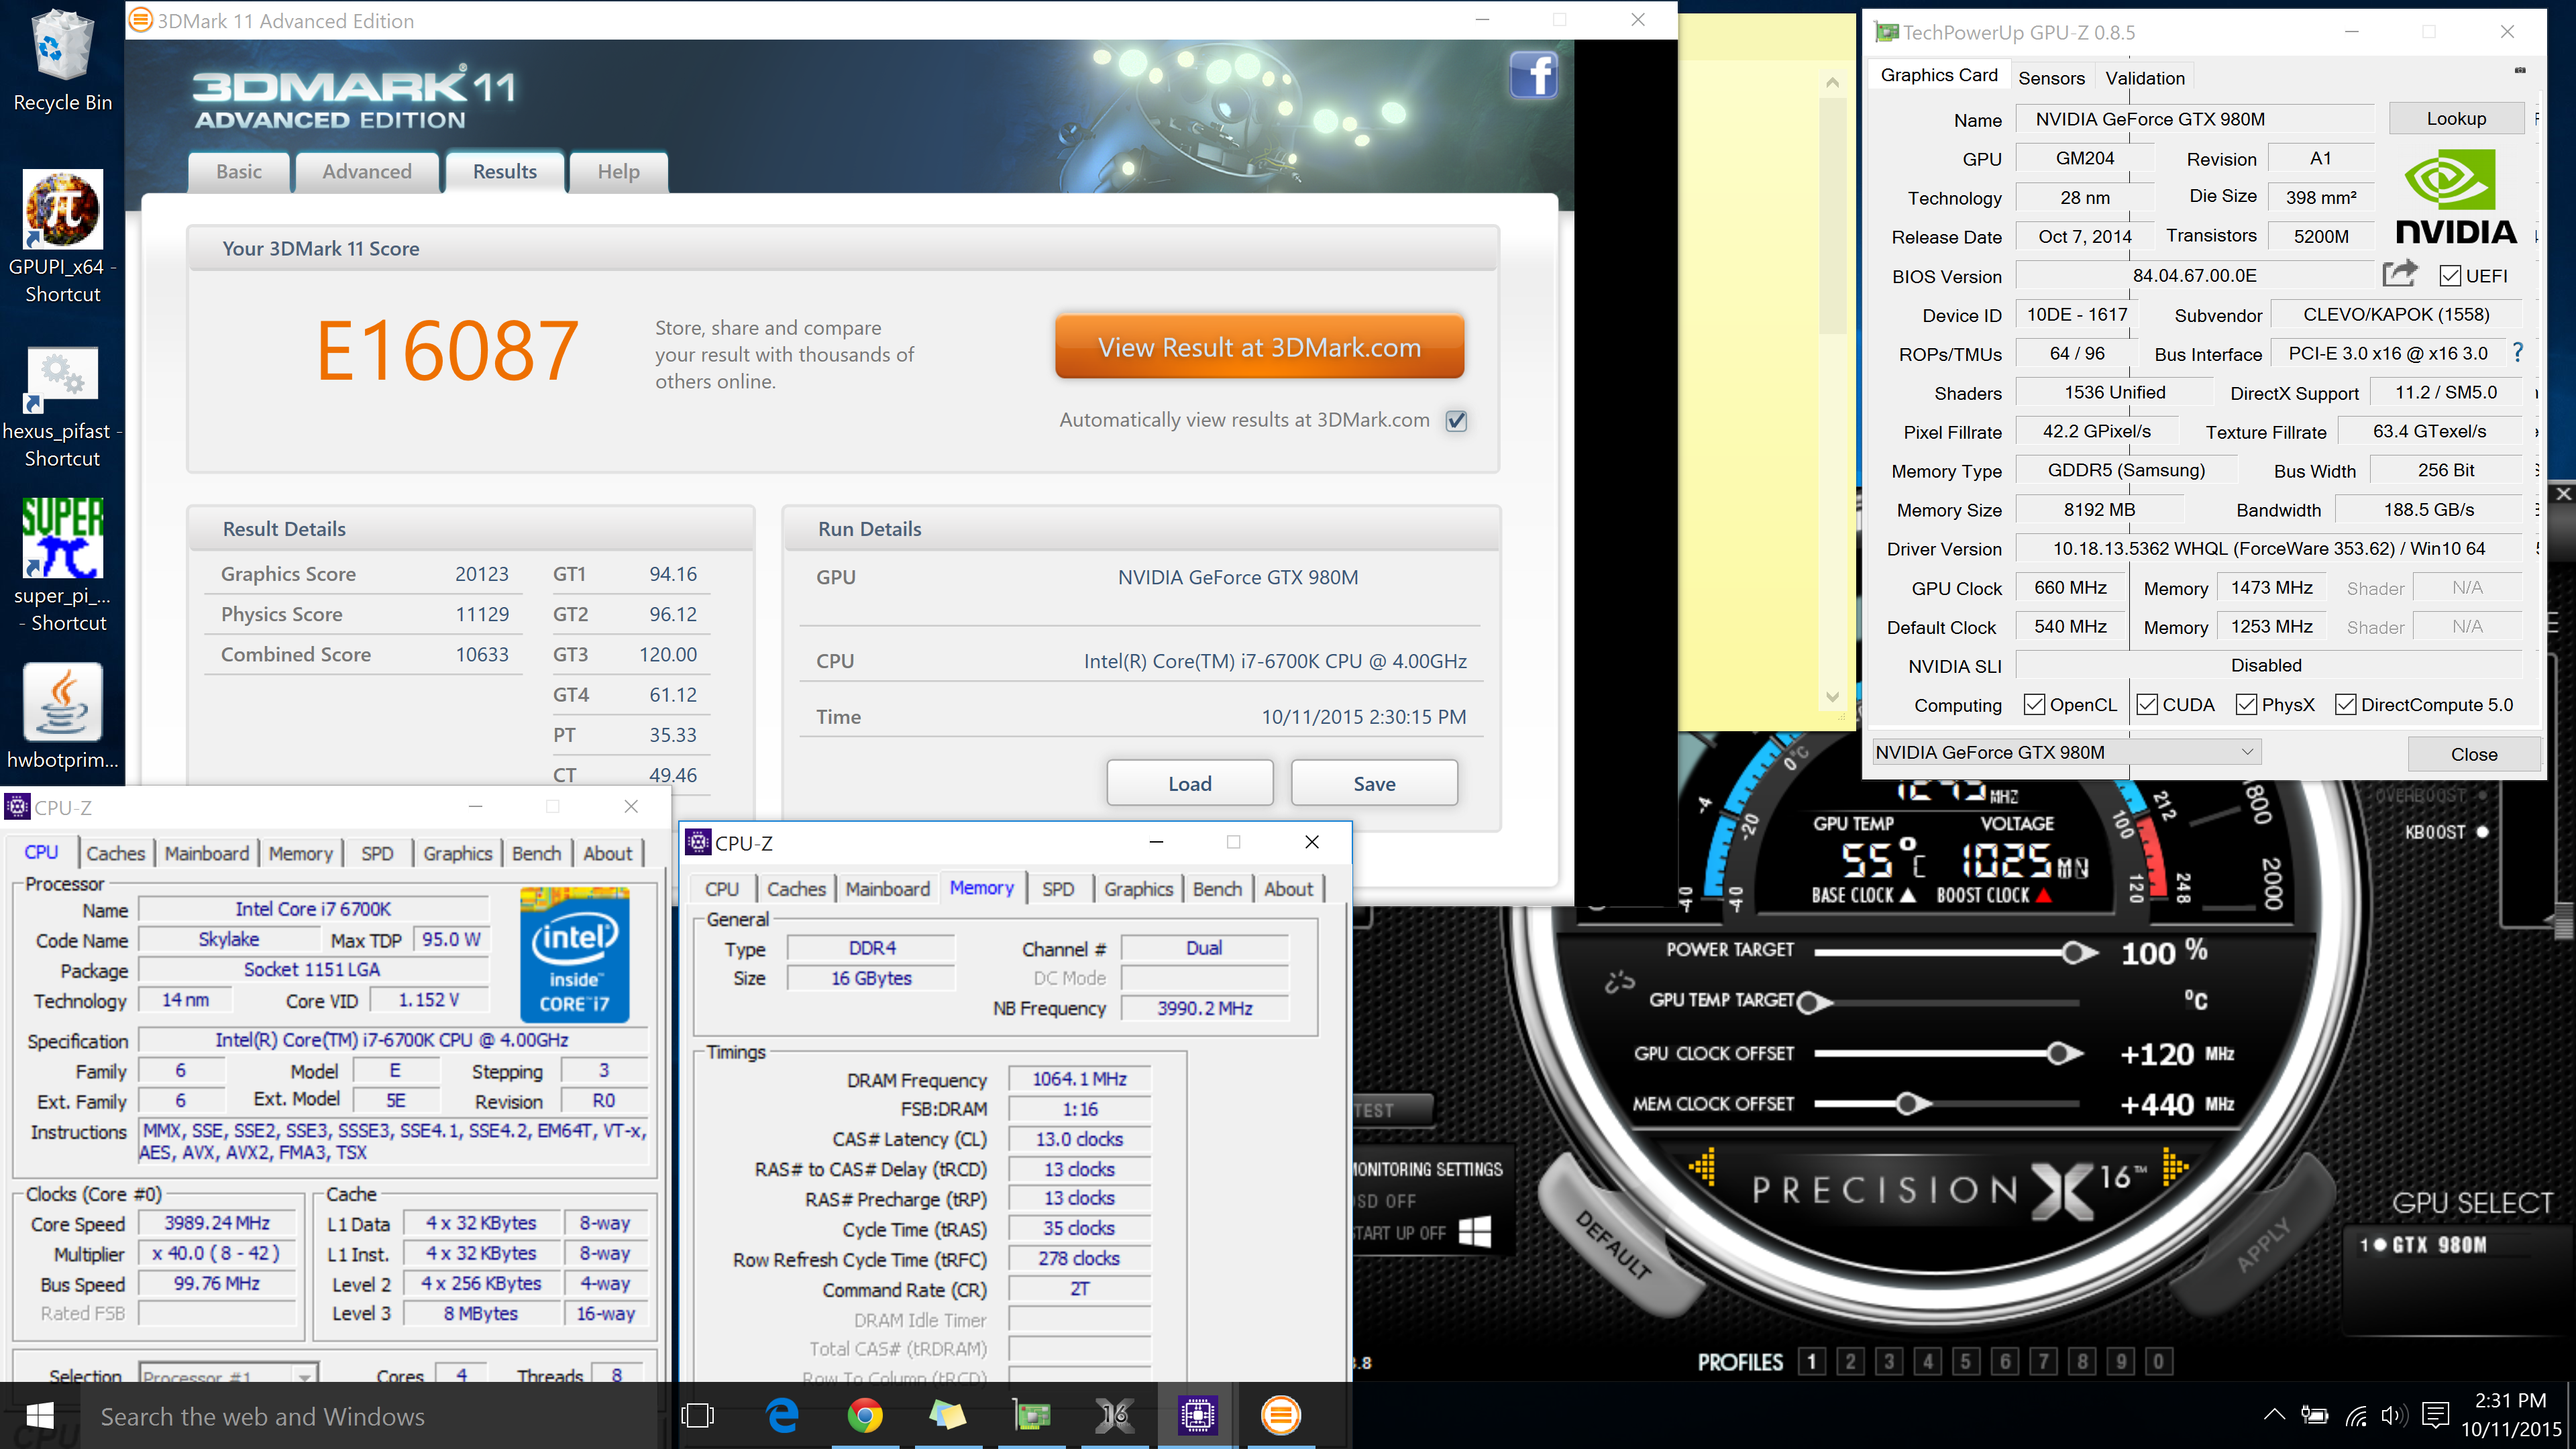Click the Bus Interface question mark in GPU-Z
The width and height of the screenshot is (2576, 1449).
coord(2518,353)
